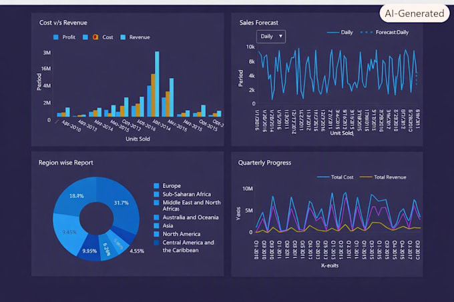Open the Daily dropdown in Sales Forecast

tap(270, 37)
